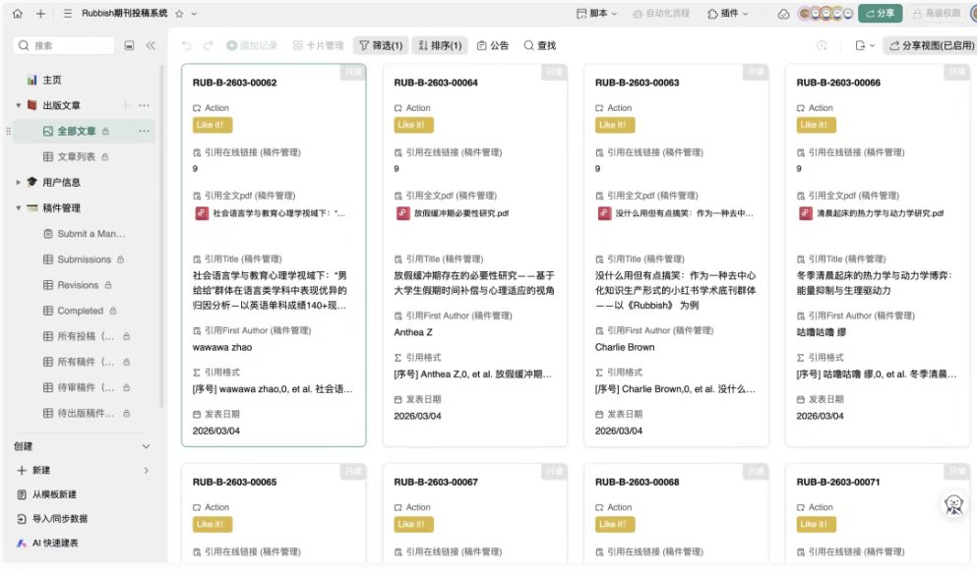977x577 pixels.
Task: Click the floating assistant mascot icon
Action: tap(954, 505)
